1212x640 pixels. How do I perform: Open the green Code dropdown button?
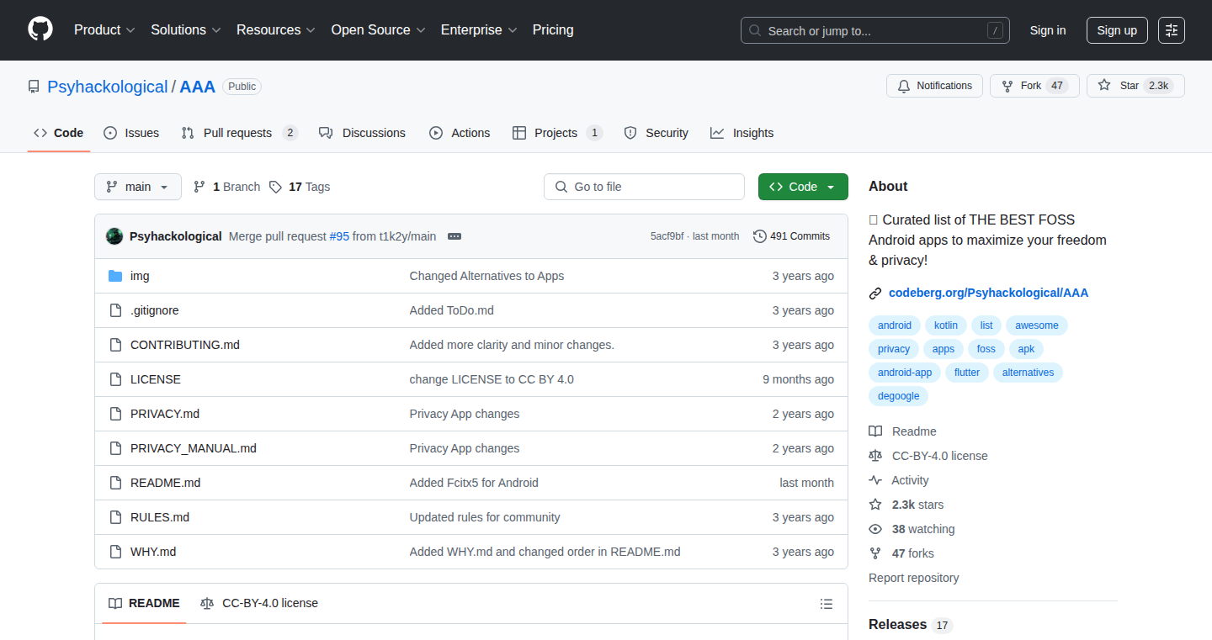point(803,187)
